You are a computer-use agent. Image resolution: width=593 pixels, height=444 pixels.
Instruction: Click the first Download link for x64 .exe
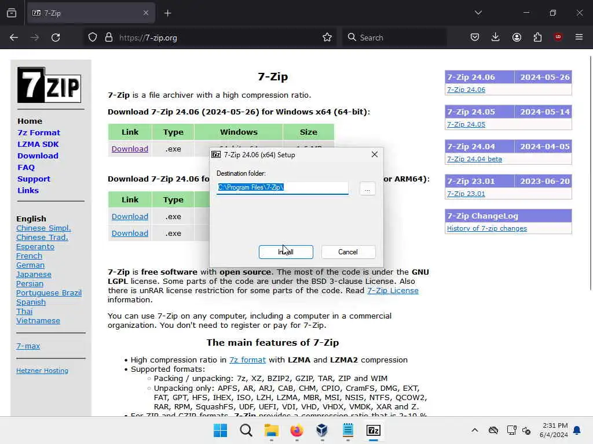pos(130,149)
